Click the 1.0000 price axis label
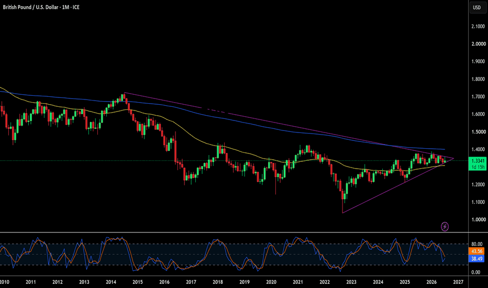Viewport: 488px width, 288px height. pyautogui.click(x=479, y=219)
